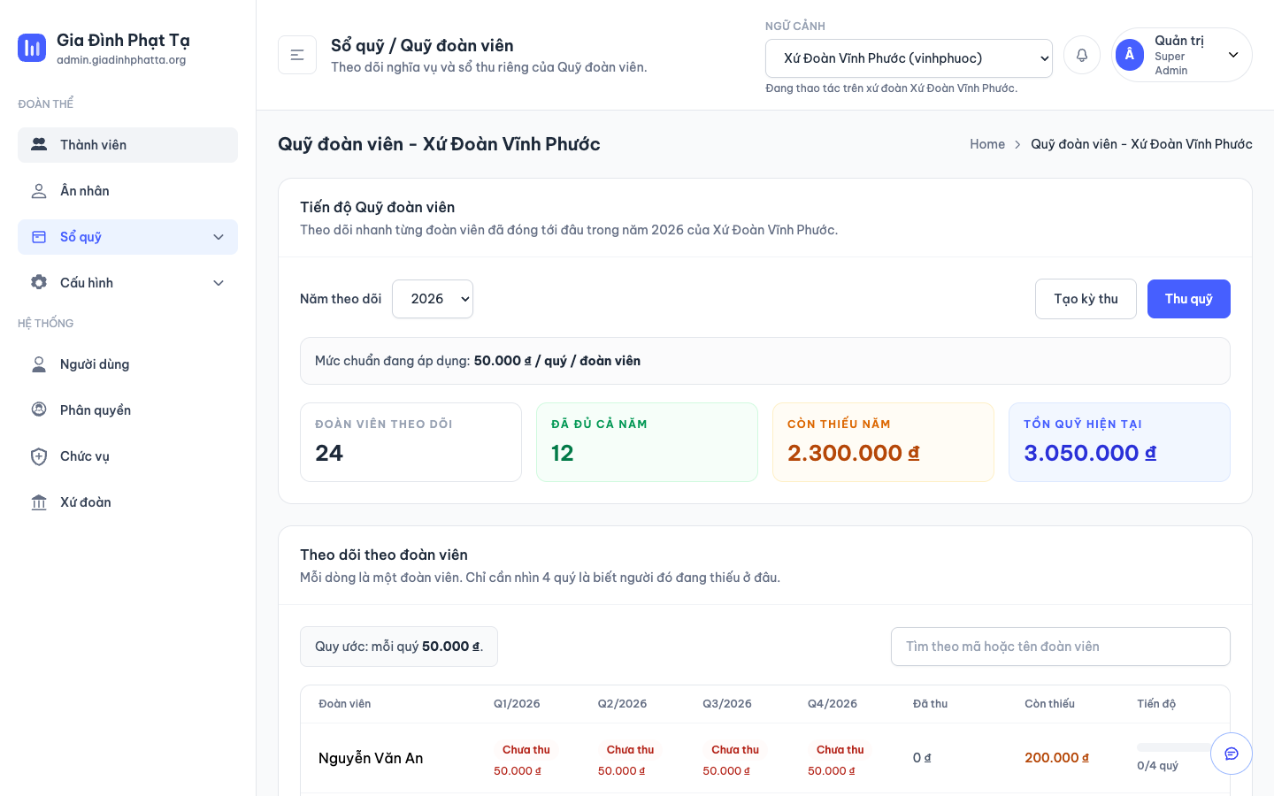Click the member search input field
This screenshot has width=1274, height=796.
click(1060, 647)
